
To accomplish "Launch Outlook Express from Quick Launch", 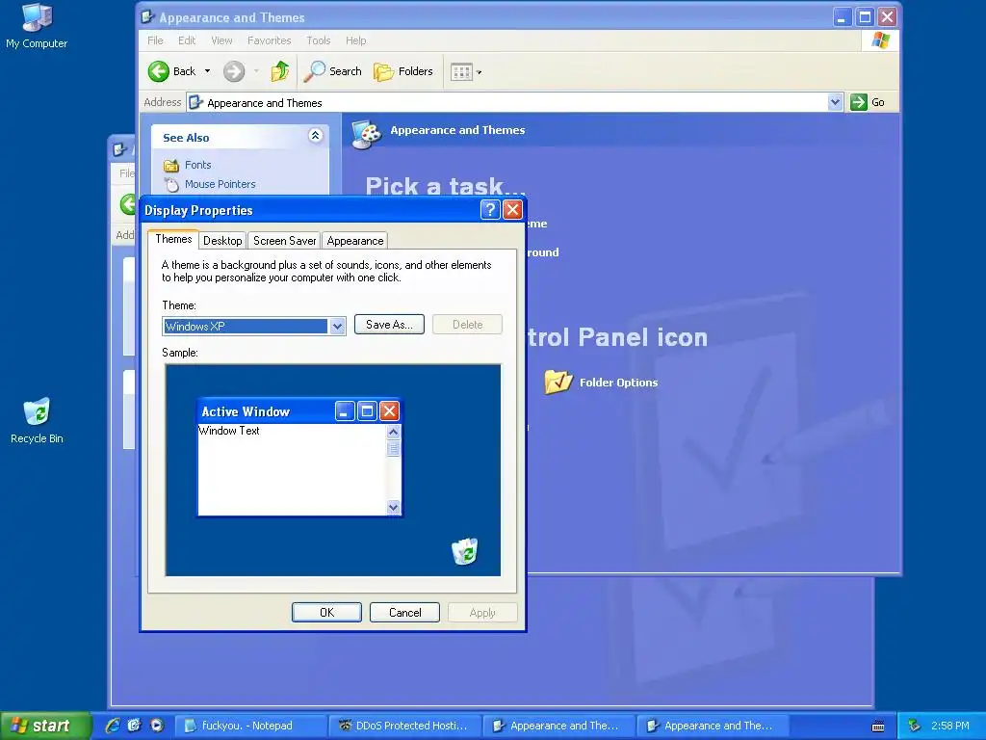I will [x=135, y=725].
